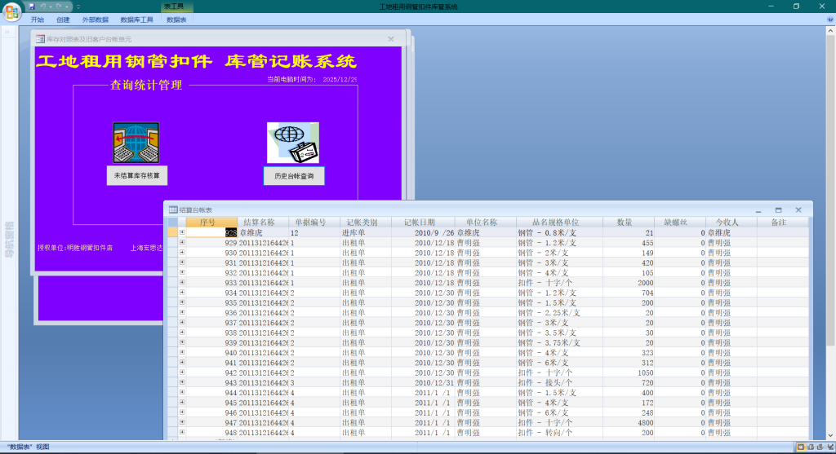Click the Office button logo
The height and width of the screenshot is (454, 836).
coord(12,11)
